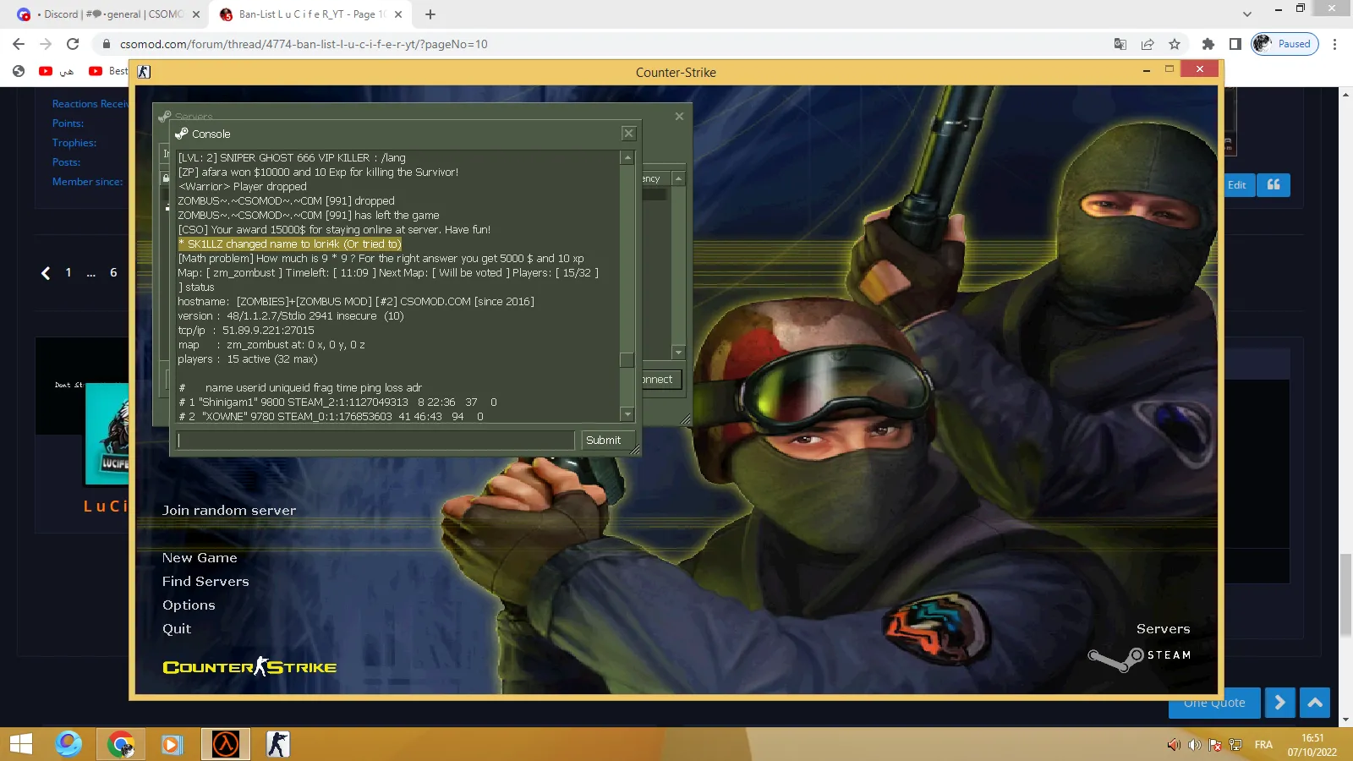Click the scroll-to-top arrow button on forum
The image size is (1353, 761).
coord(1315,703)
